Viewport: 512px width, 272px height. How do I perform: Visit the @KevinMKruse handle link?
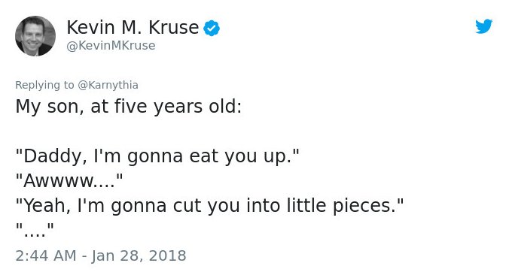coord(111,46)
